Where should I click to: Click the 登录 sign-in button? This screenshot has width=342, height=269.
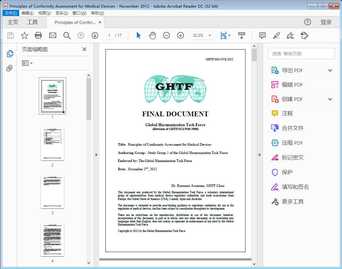[326, 22]
